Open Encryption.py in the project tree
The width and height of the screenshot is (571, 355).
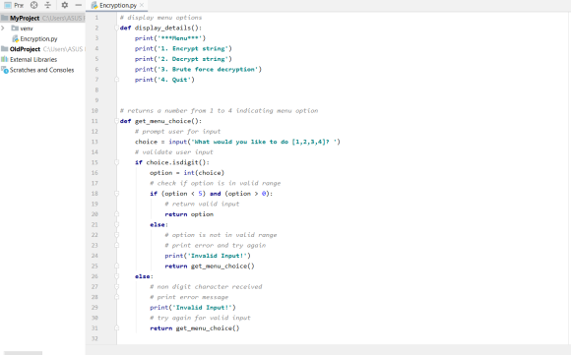click(x=34, y=38)
